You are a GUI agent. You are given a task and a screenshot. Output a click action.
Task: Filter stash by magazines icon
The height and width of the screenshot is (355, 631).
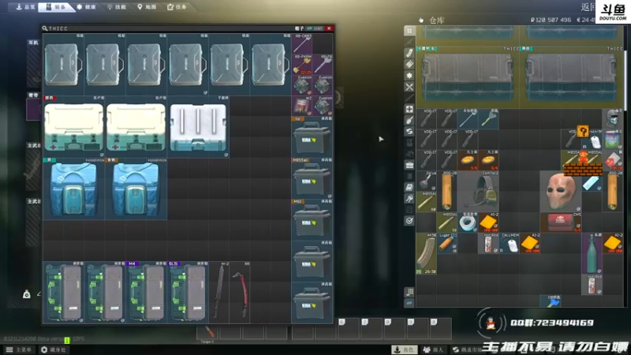click(409, 53)
